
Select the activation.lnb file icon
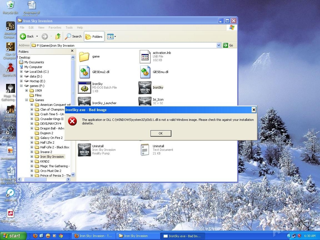pos(145,56)
